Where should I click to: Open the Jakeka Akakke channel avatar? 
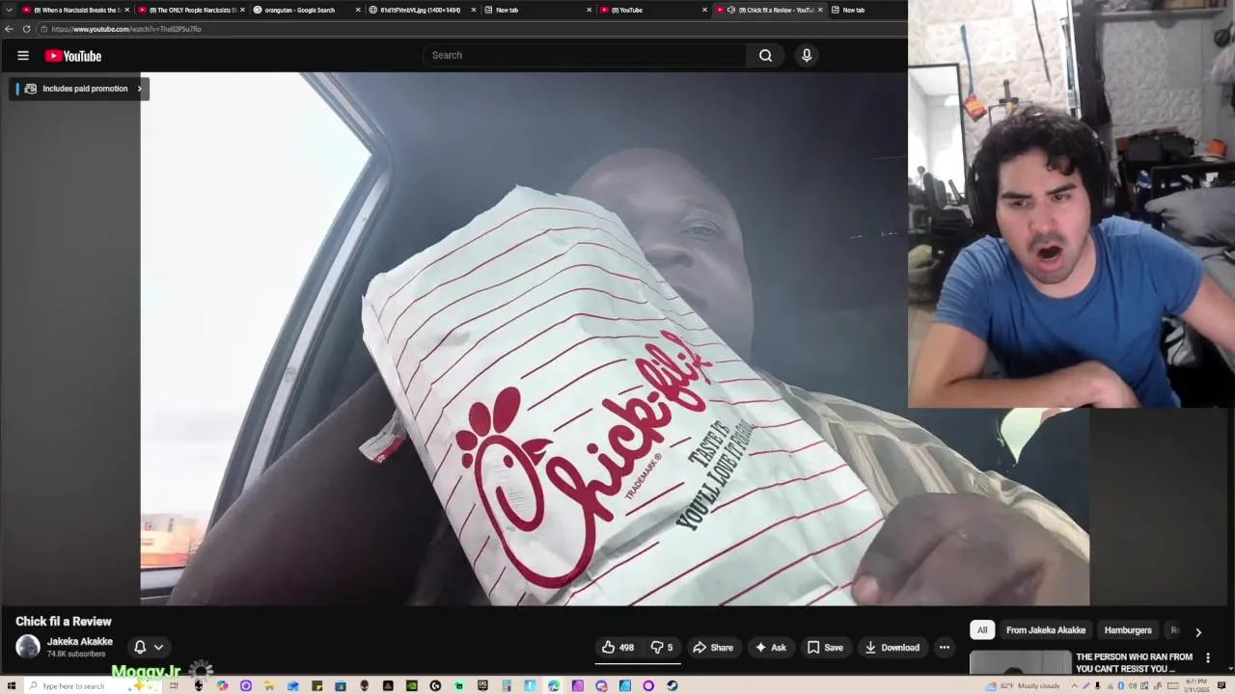click(28, 647)
